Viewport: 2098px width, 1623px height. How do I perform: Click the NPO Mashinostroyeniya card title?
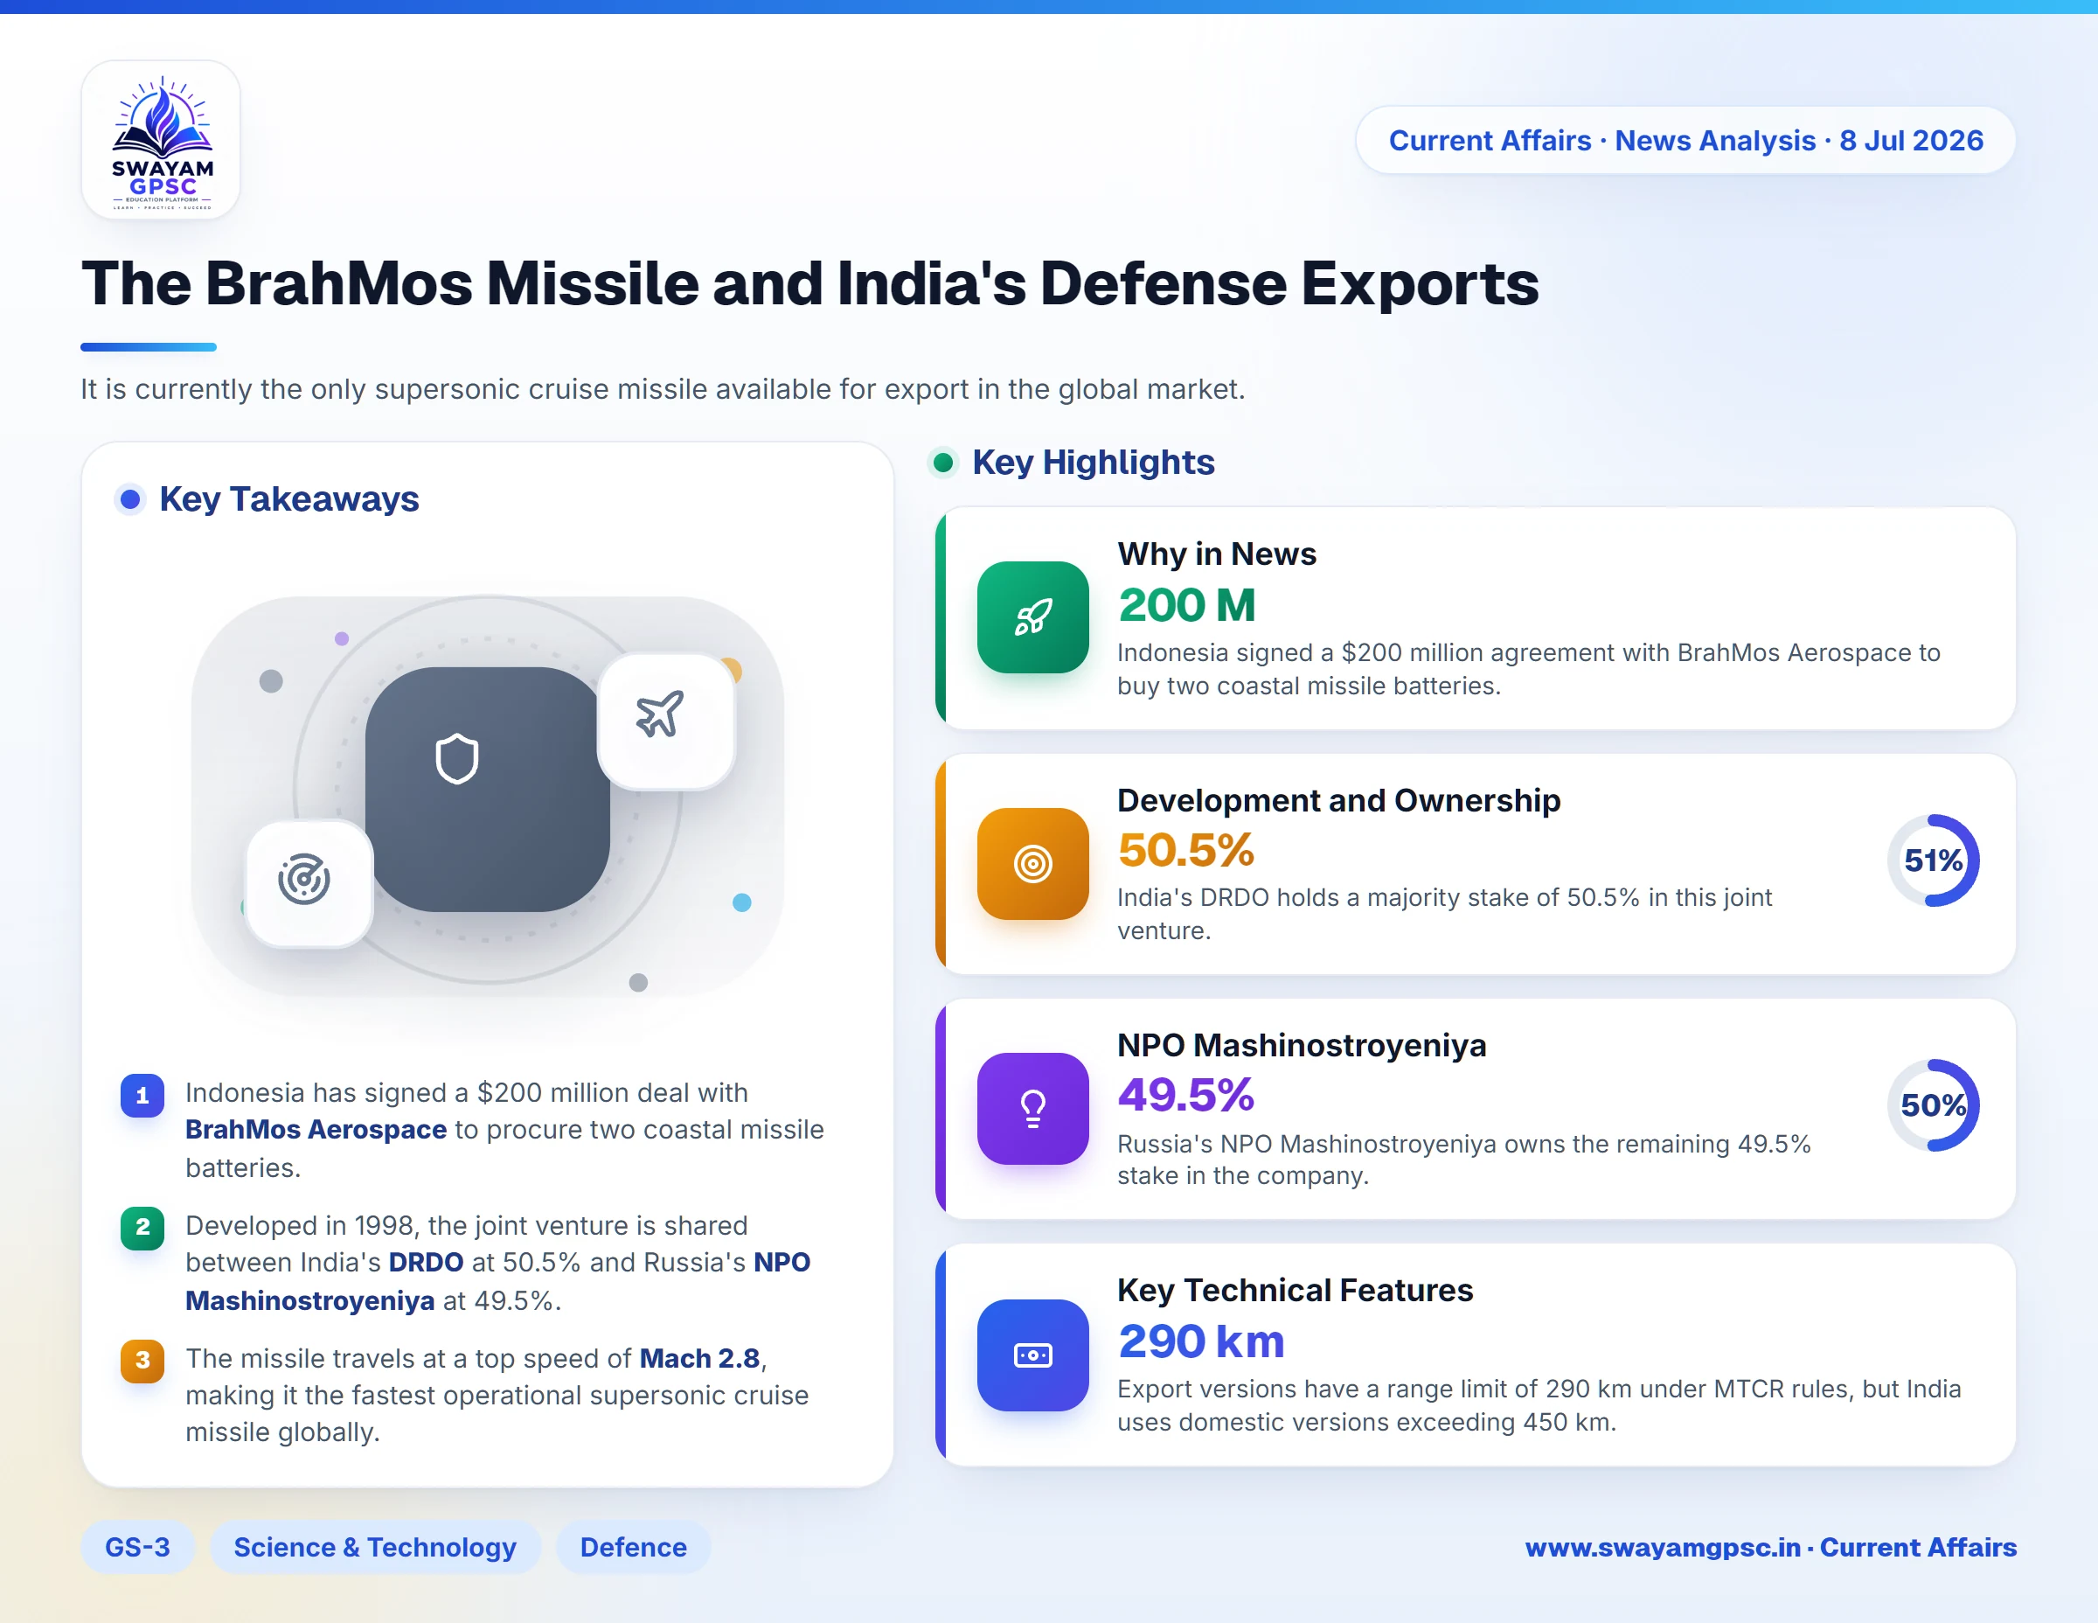coord(1302,1044)
